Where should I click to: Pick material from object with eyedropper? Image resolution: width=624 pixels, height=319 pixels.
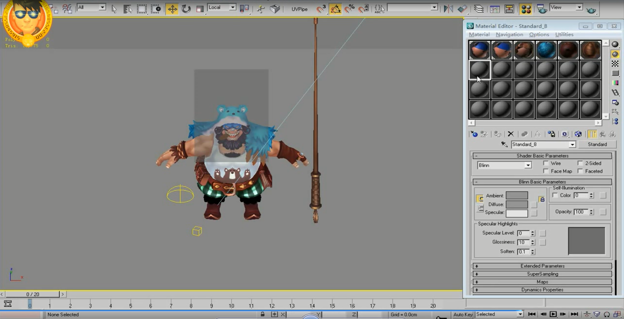pyautogui.click(x=504, y=145)
